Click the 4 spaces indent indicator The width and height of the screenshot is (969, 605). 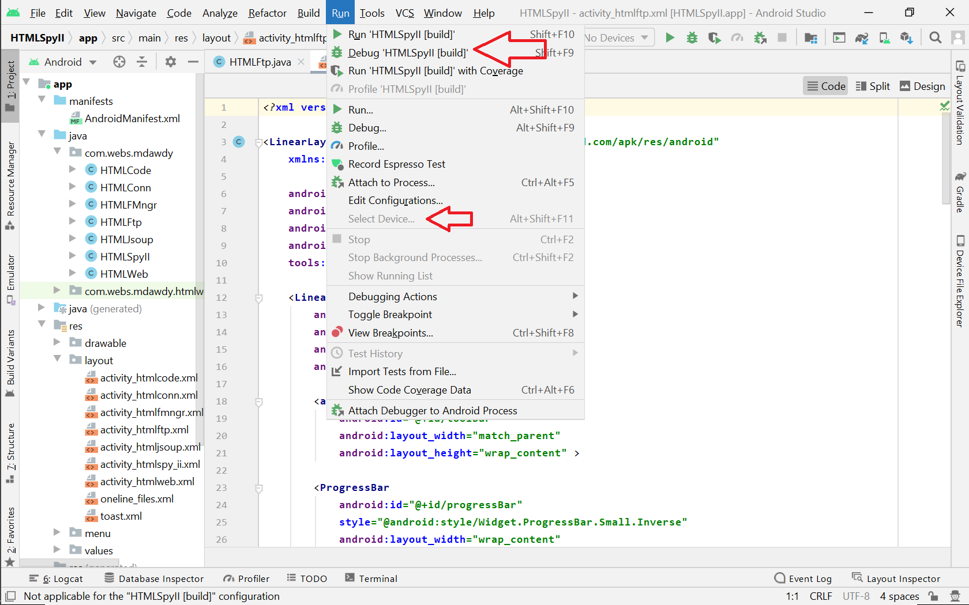click(x=899, y=596)
